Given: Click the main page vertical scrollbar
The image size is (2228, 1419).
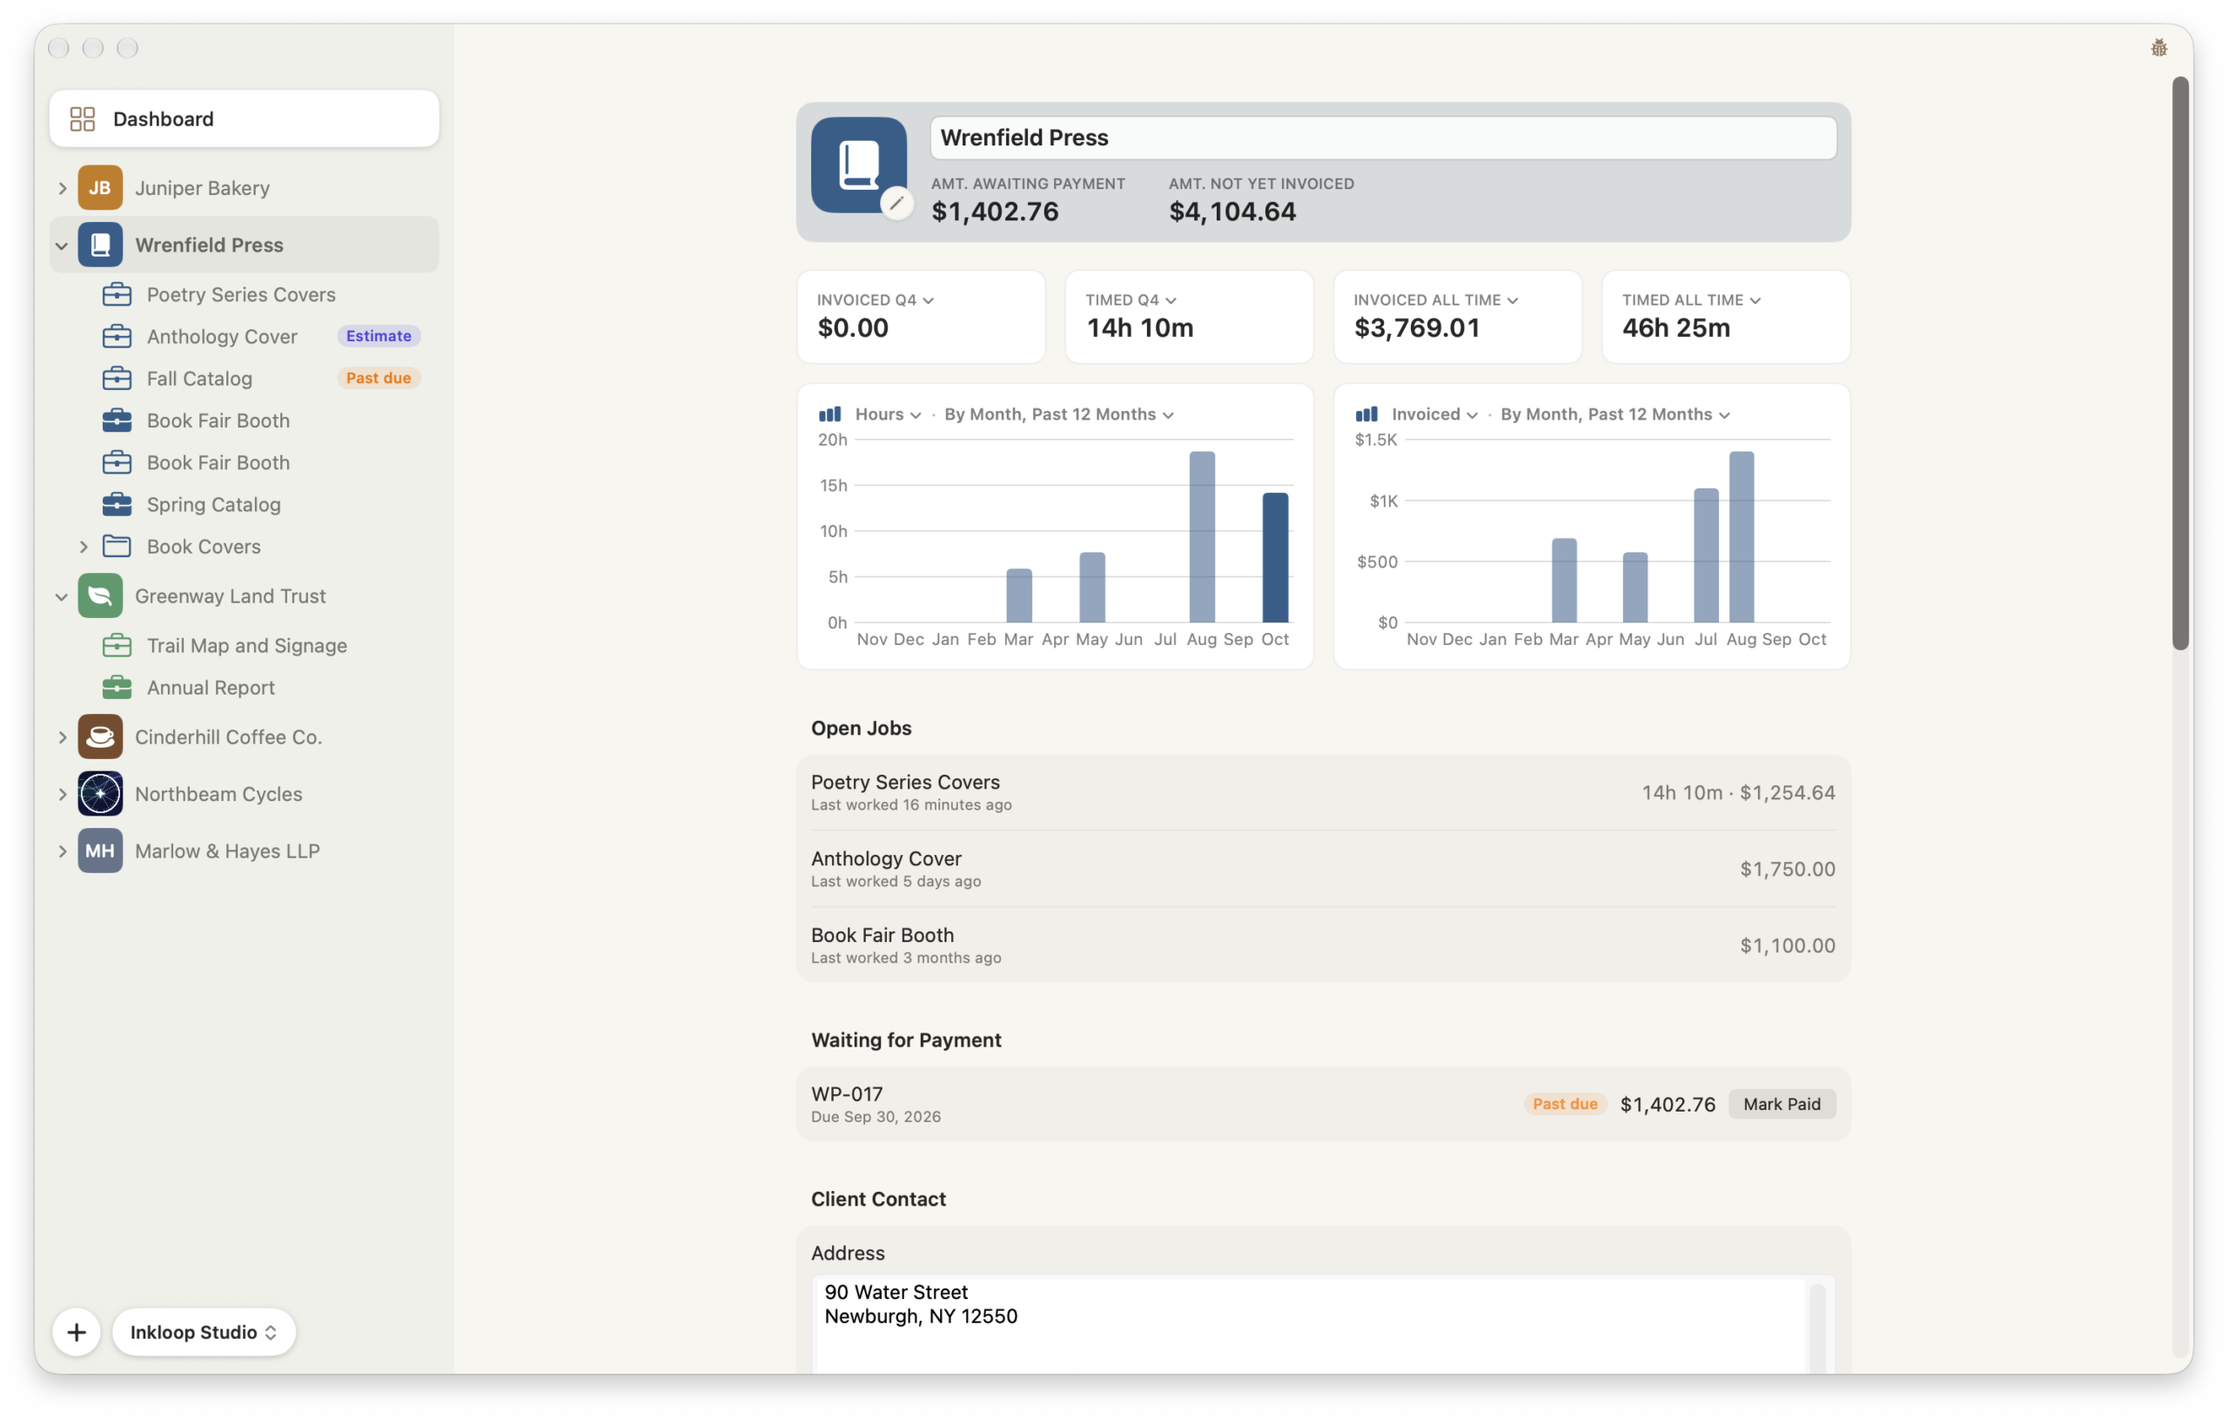Looking at the screenshot, I should click(2181, 363).
